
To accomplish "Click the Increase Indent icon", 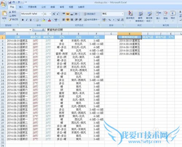I will 80,20.
